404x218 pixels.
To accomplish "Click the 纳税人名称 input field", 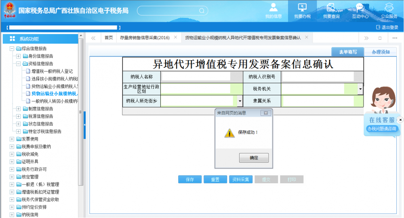I will [196, 77].
